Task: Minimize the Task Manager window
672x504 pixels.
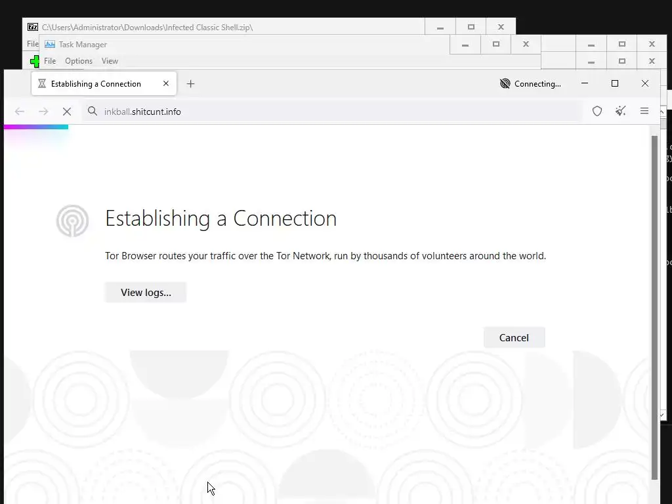Action: [465, 44]
